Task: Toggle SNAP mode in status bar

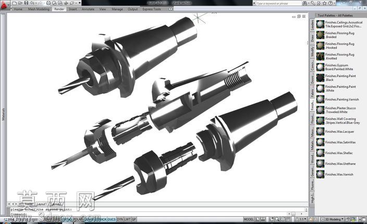Action: pos(48,219)
